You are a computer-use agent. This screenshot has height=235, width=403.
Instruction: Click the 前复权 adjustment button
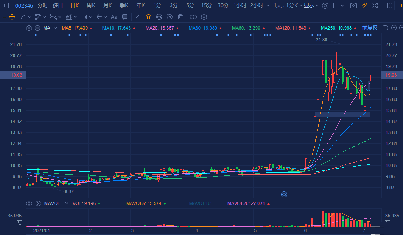pyautogui.click(x=370, y=28)
